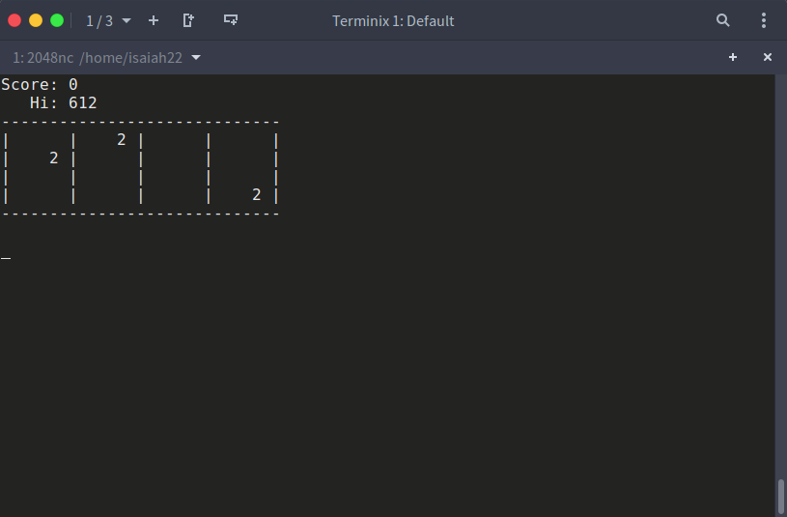Expand the terminal title dropdown arrow
Viewport: 787px width, 517px height.
(196, 58)
